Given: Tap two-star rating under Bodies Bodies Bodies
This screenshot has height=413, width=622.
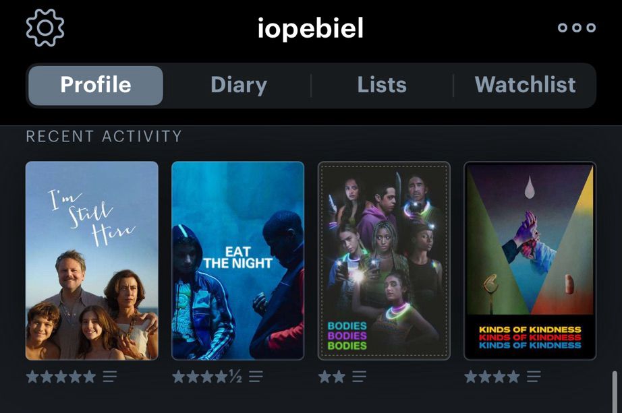Looking at the screenshot, I should (332, 376).
